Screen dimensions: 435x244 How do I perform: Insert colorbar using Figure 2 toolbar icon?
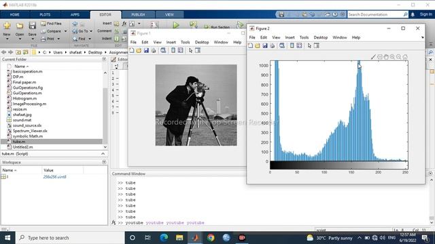(292, 45)
